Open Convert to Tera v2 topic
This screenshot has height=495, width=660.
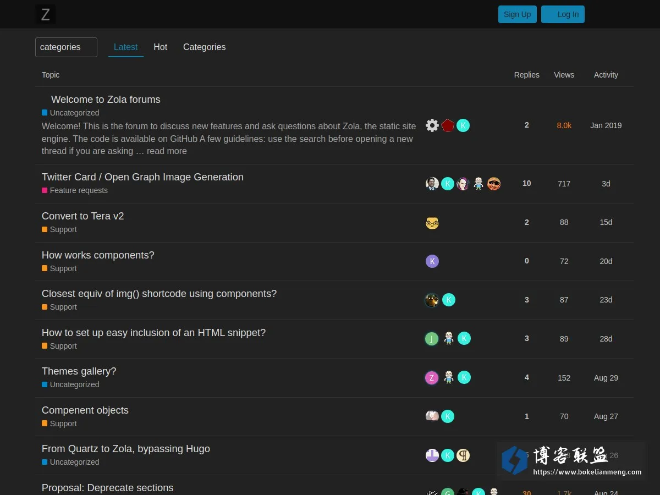tap(83, 216)
